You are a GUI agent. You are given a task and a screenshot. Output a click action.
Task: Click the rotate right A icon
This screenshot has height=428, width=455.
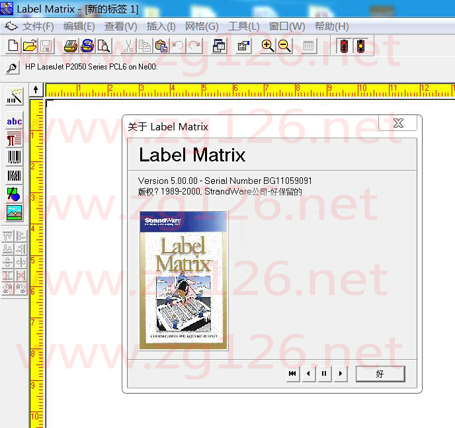[x=21, y=288]
